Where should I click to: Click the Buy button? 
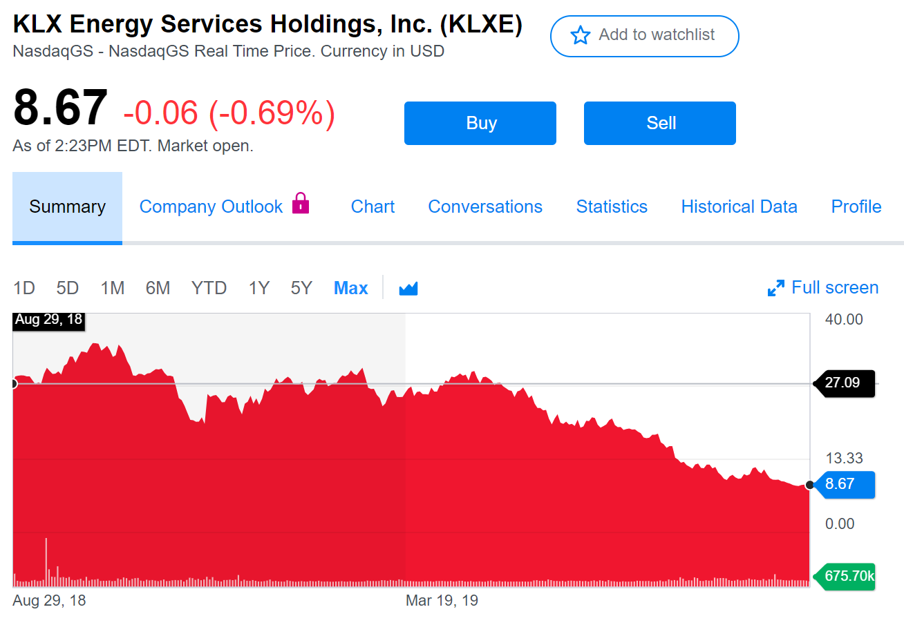coord(480,123)
